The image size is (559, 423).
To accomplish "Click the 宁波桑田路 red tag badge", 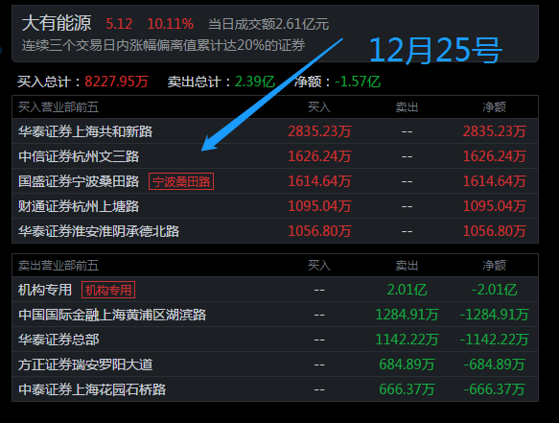I will coord(181,181).
